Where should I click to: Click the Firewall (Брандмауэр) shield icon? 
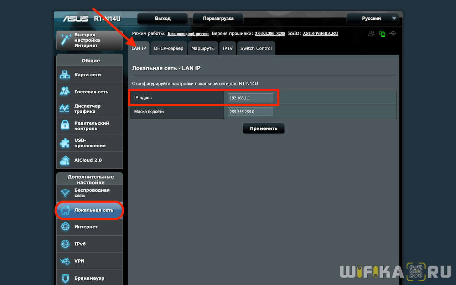pyautogui.click(x=65, y=278)
